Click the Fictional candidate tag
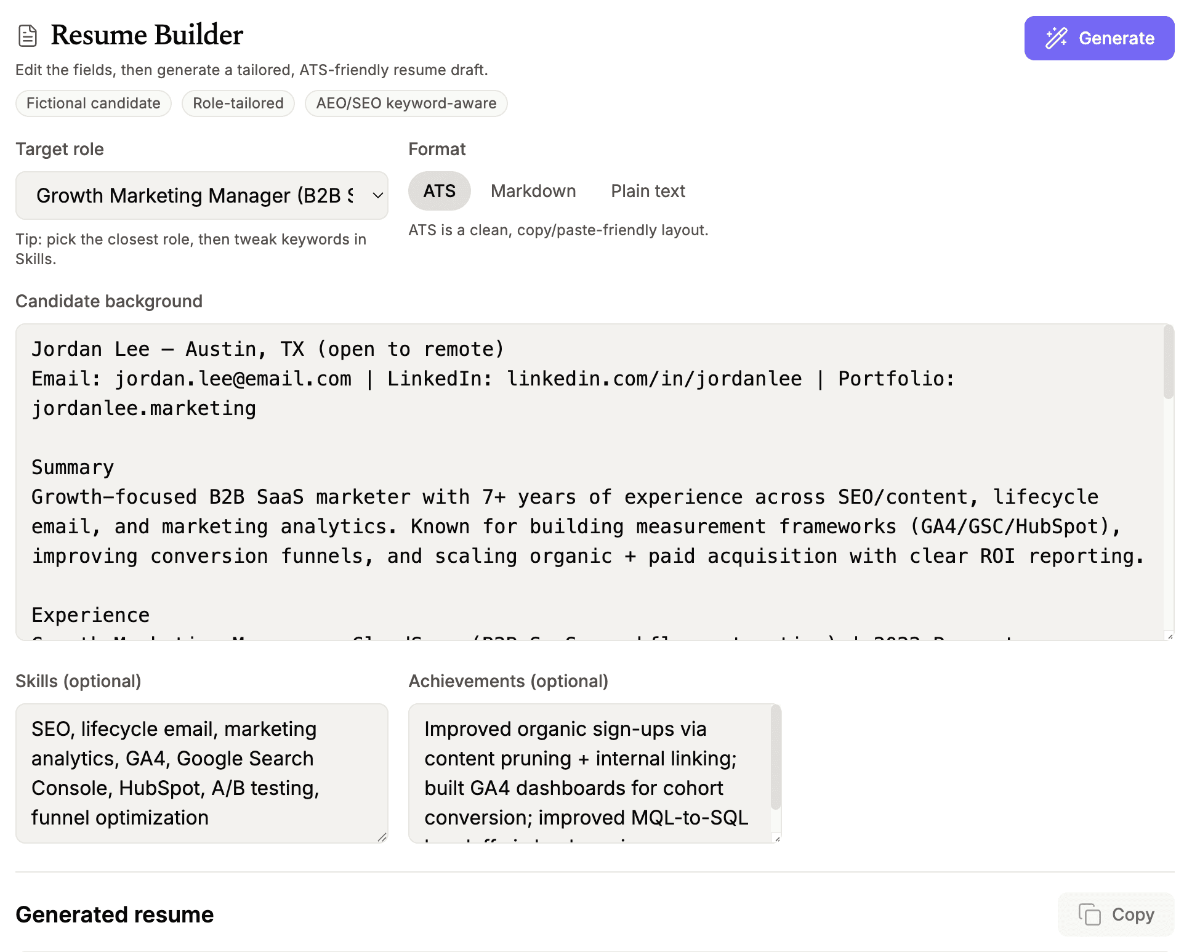 tap(94, 103)
